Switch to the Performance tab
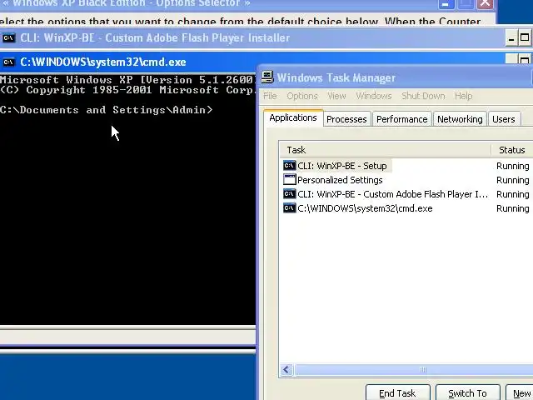The height and width of the screenshot is (400, 533). 402,119
